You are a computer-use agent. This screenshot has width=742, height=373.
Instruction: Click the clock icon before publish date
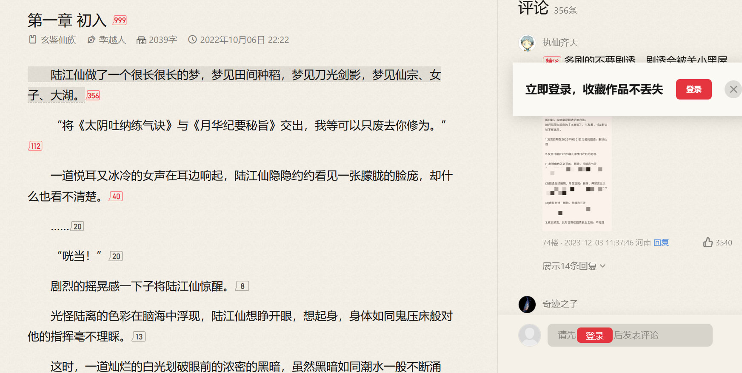pyautogui.click(x=192, y=40)
